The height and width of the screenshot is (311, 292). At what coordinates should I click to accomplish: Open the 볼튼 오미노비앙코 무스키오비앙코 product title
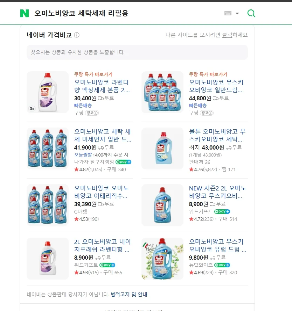pos(217,135)
